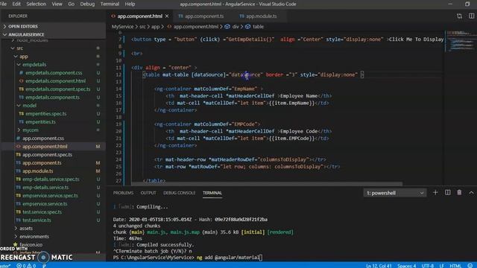
Task: Click LF end-of-line setting
Action: point(441,266)
